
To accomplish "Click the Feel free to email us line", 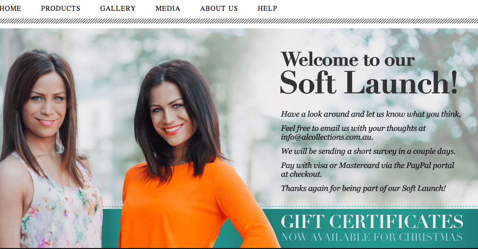I will 353,128.
